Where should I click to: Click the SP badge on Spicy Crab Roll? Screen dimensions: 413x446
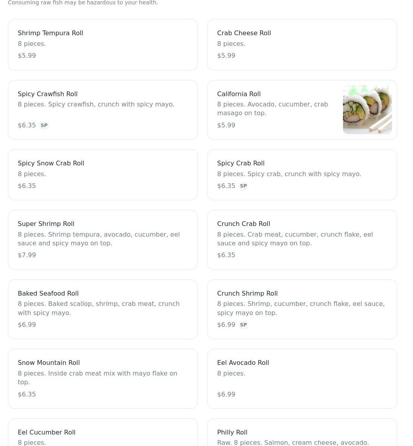tap(243, 186)
